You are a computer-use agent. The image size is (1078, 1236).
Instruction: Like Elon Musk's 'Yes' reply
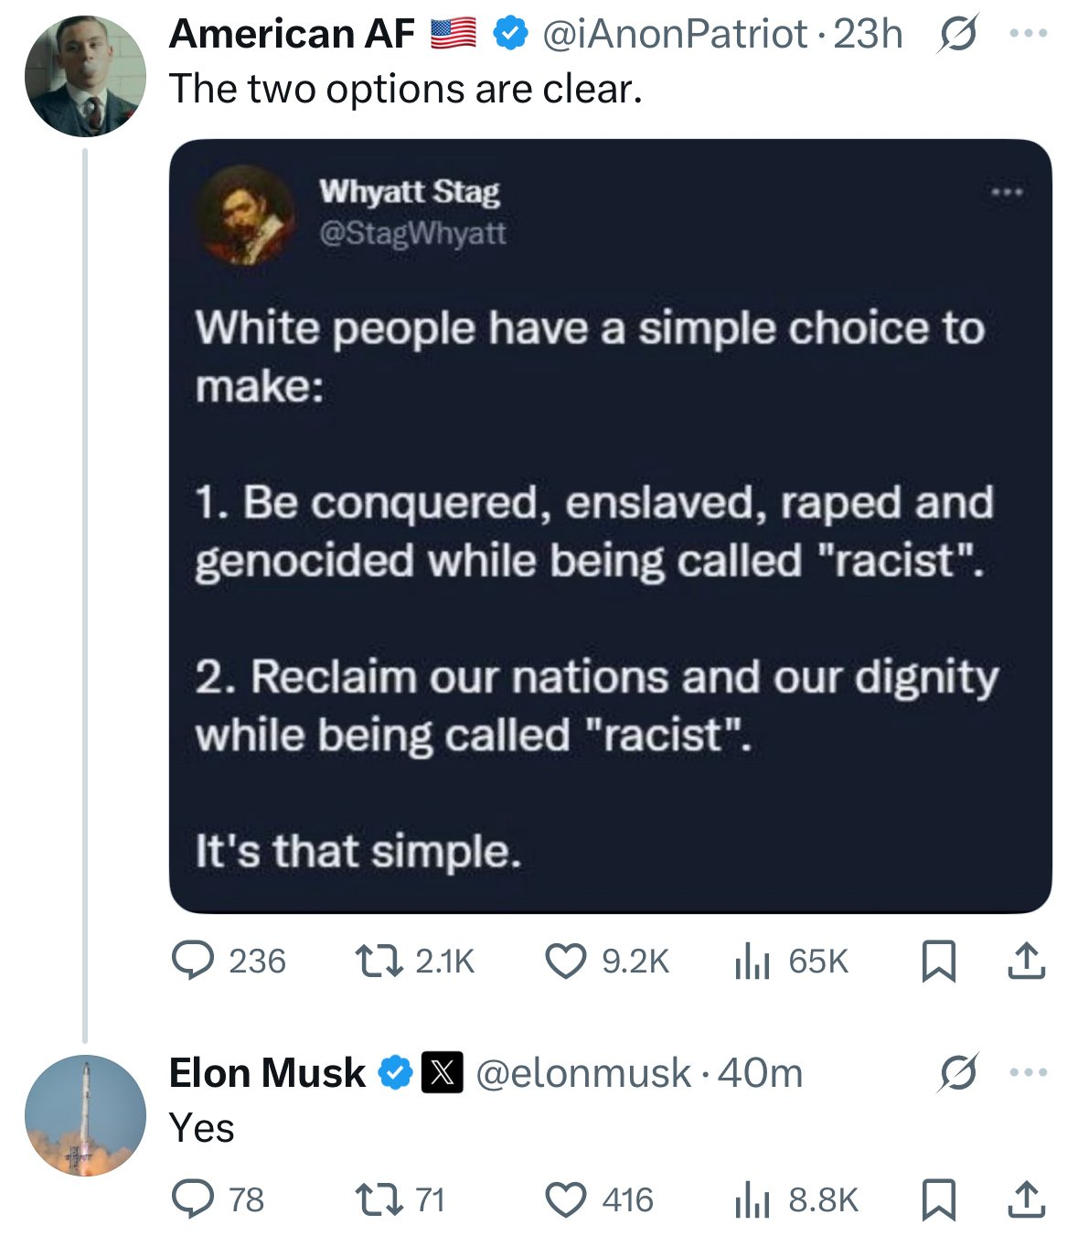[x=567, y=1199]
